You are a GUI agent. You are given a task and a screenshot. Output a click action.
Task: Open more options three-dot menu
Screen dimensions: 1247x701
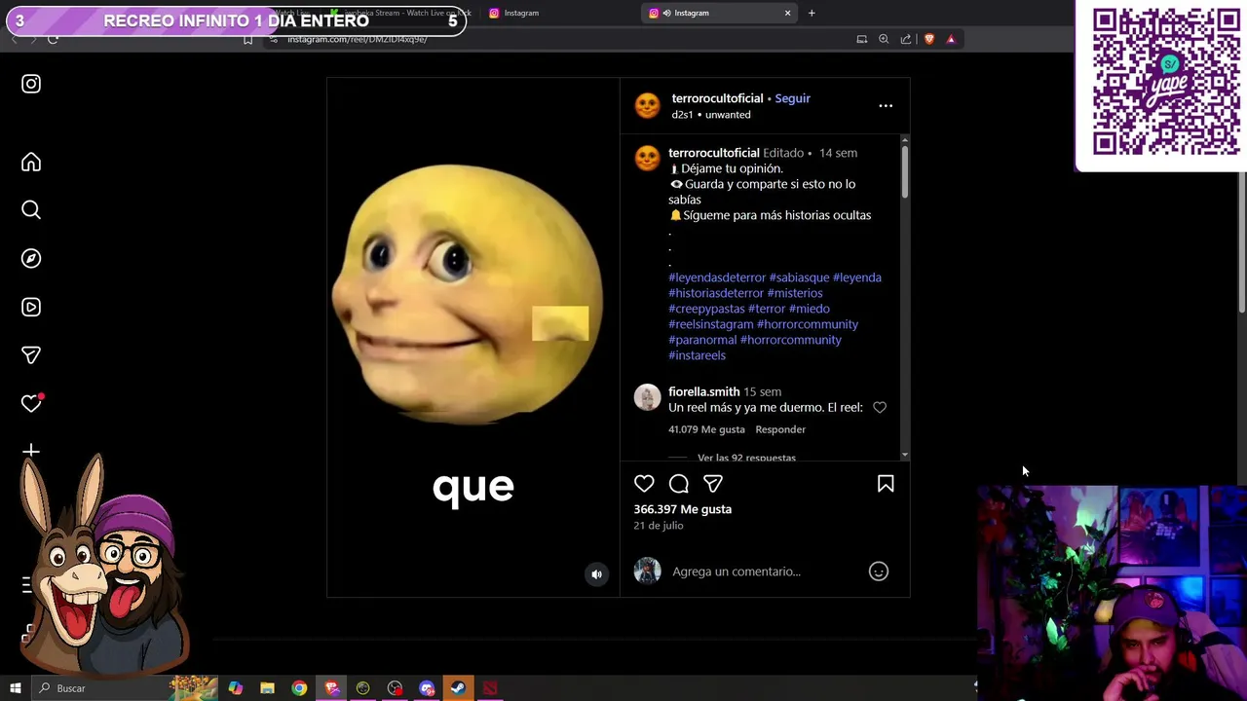(x=886, y=105)
